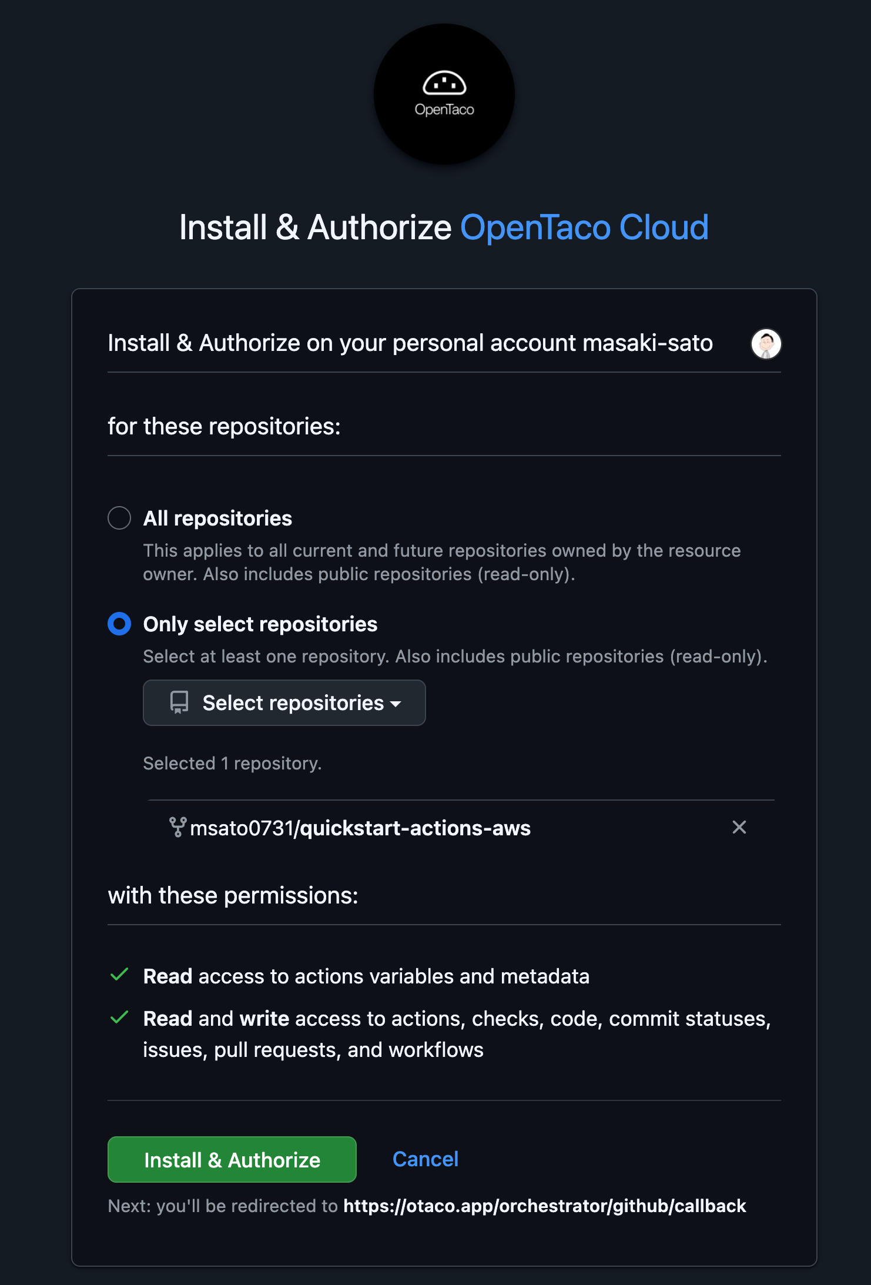Click the green Install button background
Screen dimensions: 871x1285
(x=232, y=1159)
